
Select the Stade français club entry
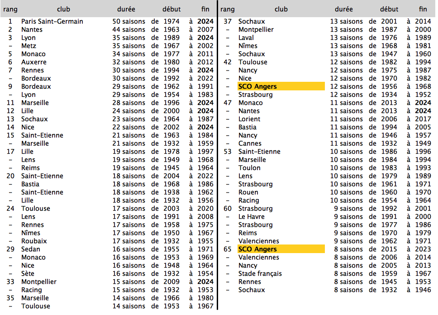click(x=260, y=273)
